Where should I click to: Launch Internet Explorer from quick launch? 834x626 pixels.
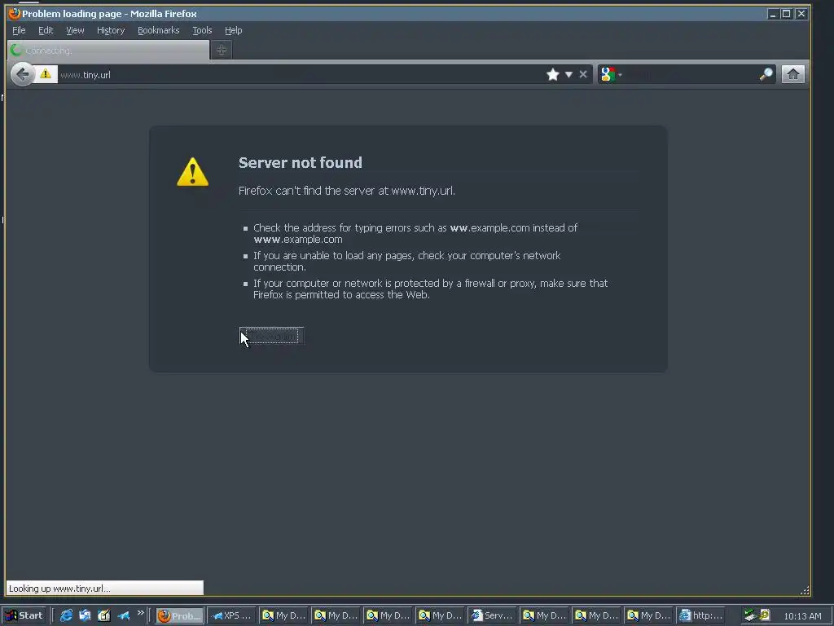pos(66,615)
